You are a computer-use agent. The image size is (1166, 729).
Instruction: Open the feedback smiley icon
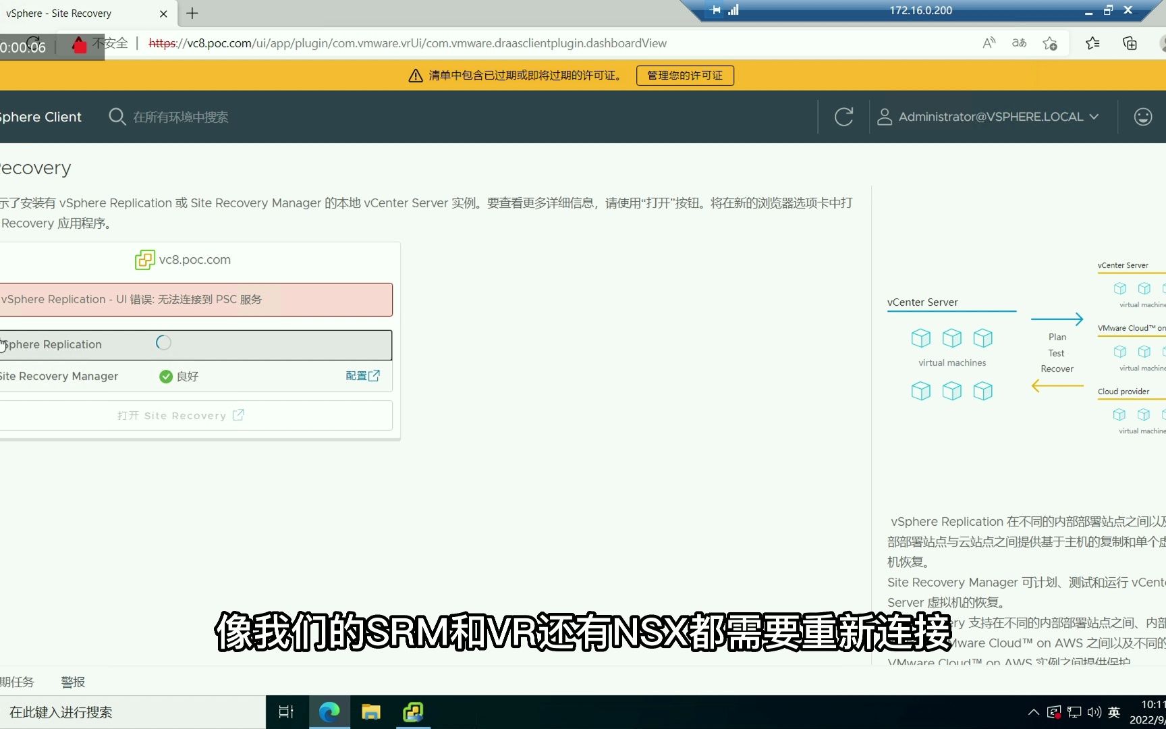1142,117
